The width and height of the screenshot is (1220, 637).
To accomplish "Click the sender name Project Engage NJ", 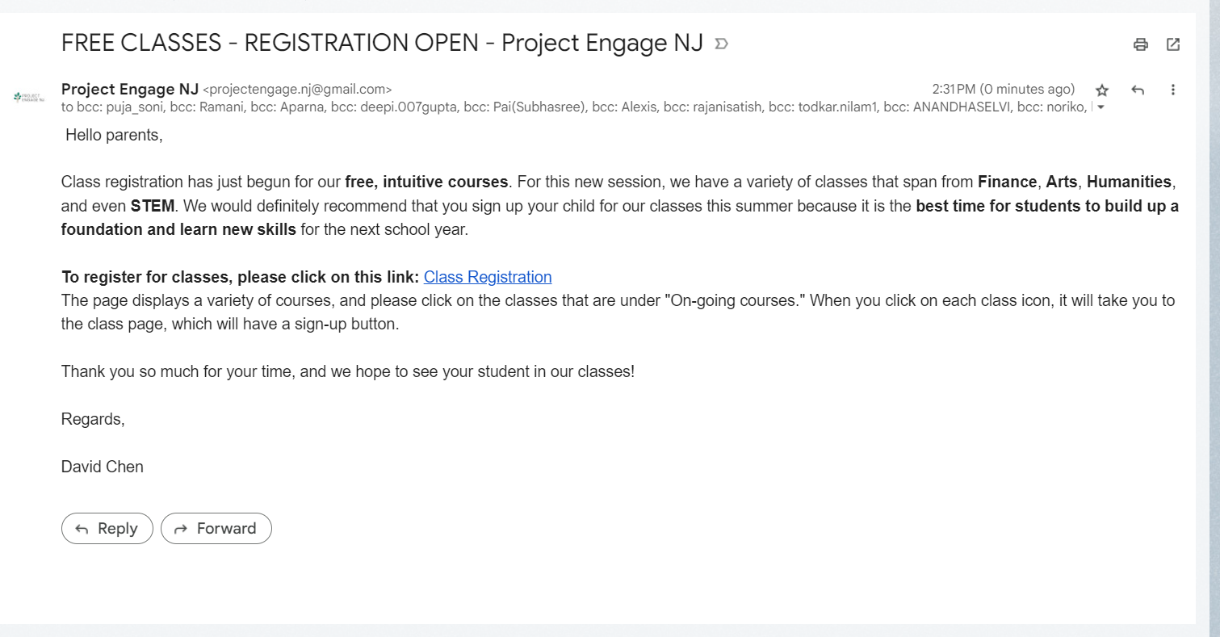I will point(129,89).
